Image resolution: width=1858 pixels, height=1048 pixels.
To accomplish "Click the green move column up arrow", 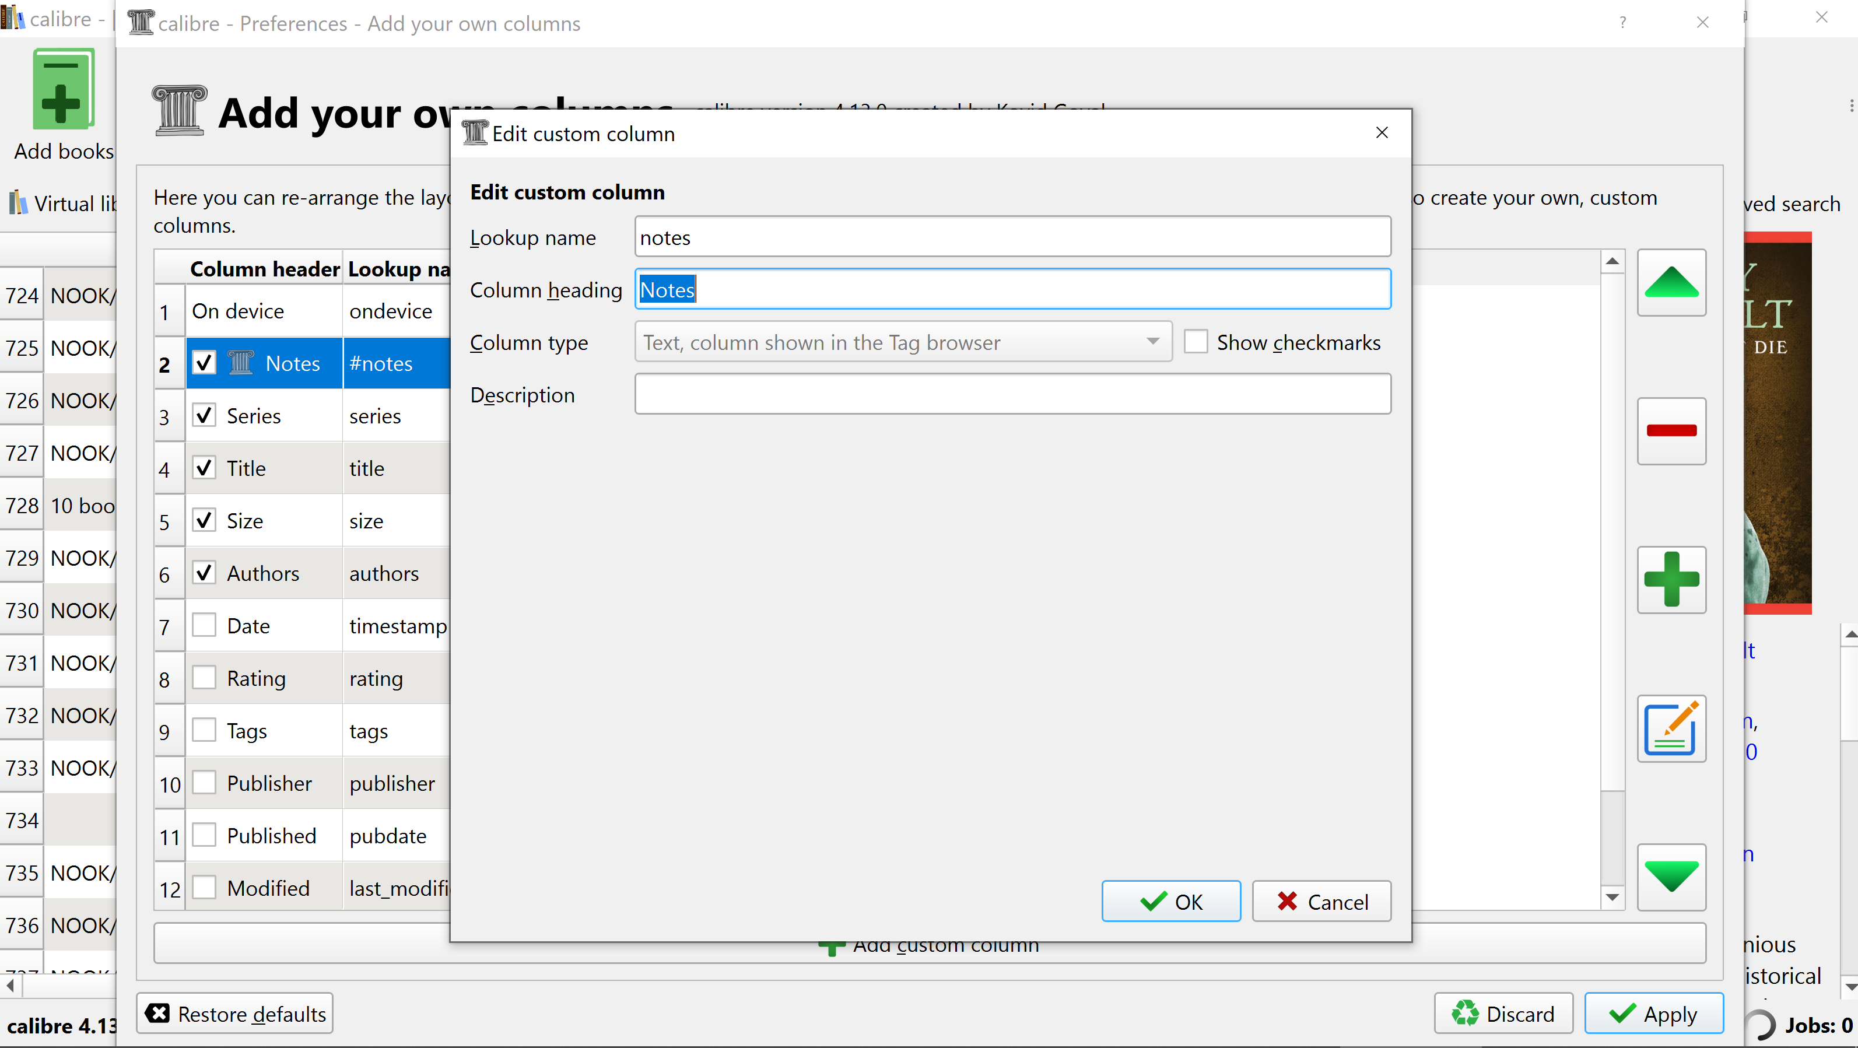I will (1670, 283).
